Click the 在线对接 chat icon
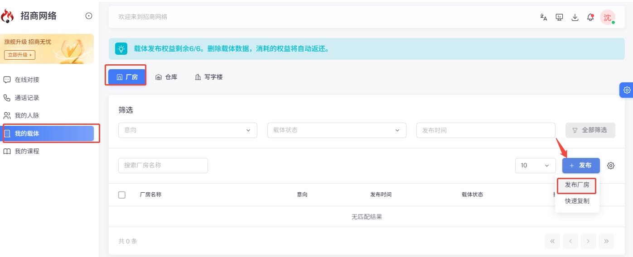Image resolution: width=633 pixels, height=257 pixels. click(7, 80)
